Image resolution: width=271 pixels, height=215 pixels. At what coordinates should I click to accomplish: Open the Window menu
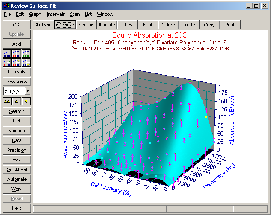[x=105, y=14]
